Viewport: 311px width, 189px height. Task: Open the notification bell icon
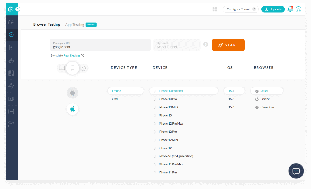click(x=290, y=9)
